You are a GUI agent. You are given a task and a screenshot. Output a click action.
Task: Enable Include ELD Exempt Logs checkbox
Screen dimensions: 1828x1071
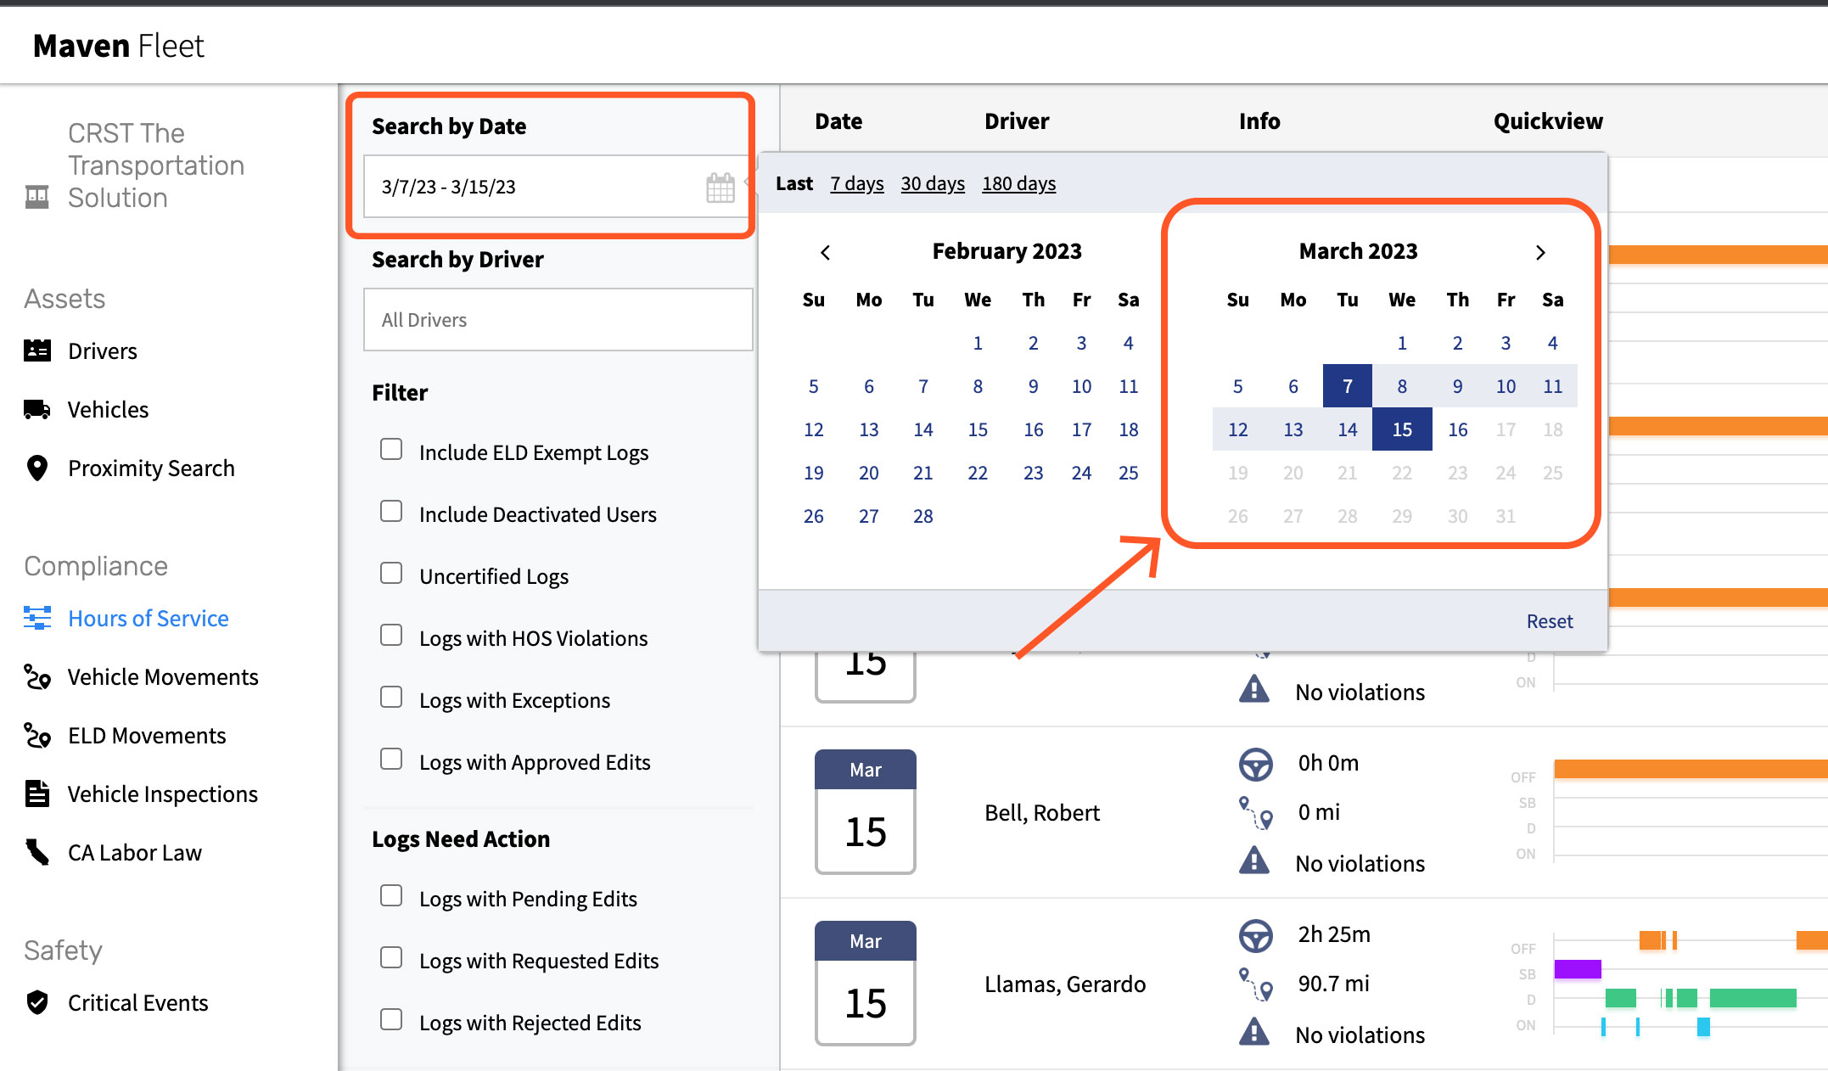391,450
